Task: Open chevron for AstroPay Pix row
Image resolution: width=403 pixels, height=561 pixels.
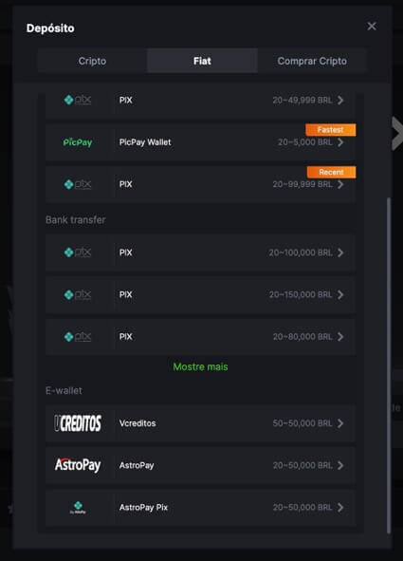Action: [x=340, y=507]
